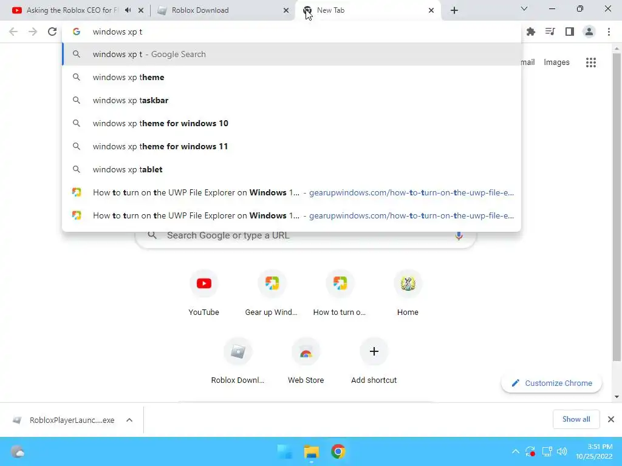Open the Roblox Download shortcut tile

[x=238, y=360]
